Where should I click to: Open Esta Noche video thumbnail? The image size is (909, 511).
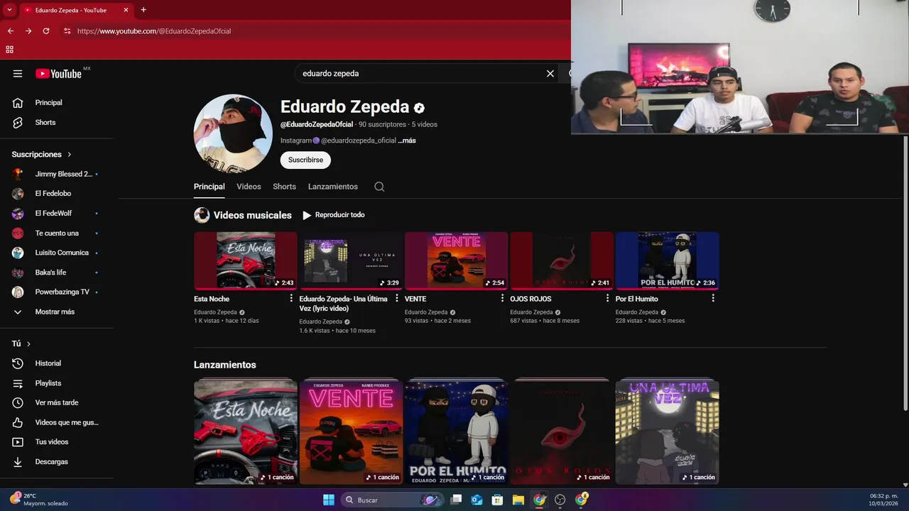[x=246, y=260]
